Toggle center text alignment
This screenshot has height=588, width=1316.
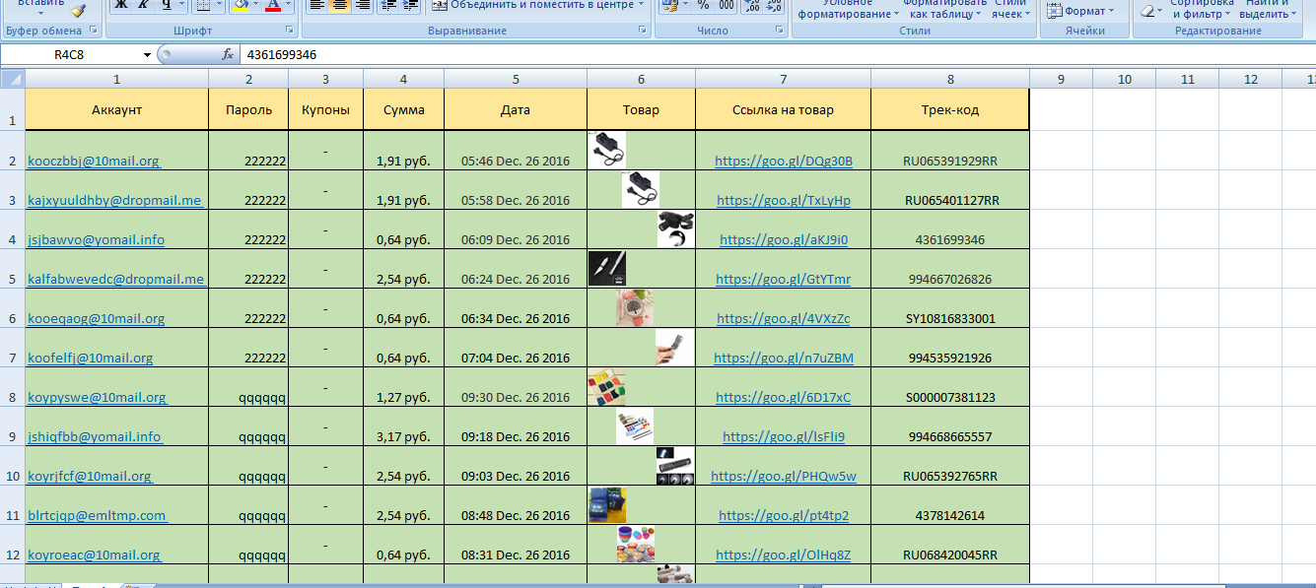(x=340, y=6)
